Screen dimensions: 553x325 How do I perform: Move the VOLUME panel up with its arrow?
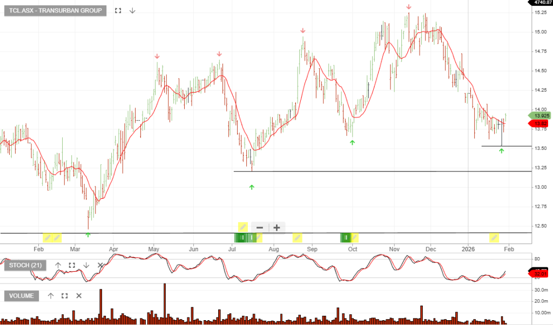[51, 295]
